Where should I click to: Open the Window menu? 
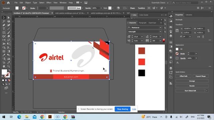coord(63,3)
